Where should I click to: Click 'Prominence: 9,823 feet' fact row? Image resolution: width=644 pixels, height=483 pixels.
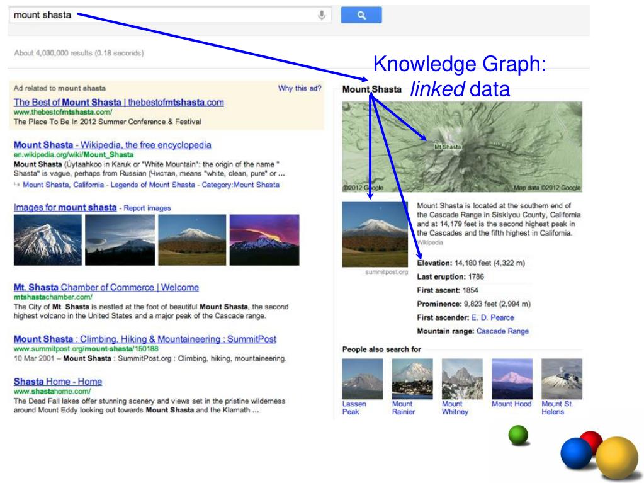point(473,304)
